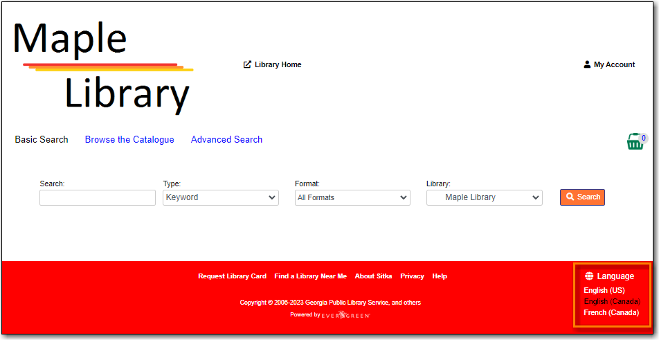Screen dimensions: 659x340
Task: Open the Privacy link in footer
Action: 412,276
